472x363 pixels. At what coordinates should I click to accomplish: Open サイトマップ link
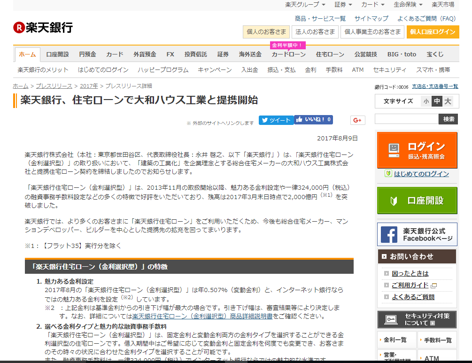click(371, 19)
